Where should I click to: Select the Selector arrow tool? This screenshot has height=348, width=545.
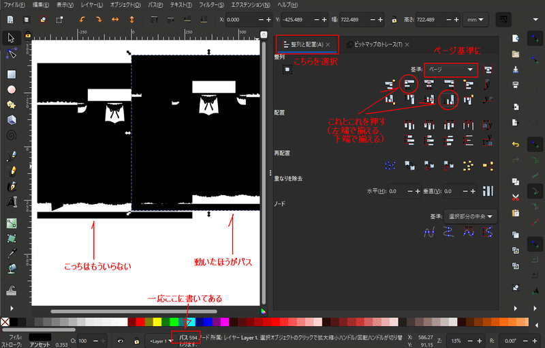11,38
